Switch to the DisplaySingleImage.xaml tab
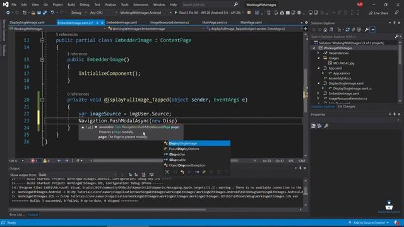The image size is (404, 227). click(27, 23)
